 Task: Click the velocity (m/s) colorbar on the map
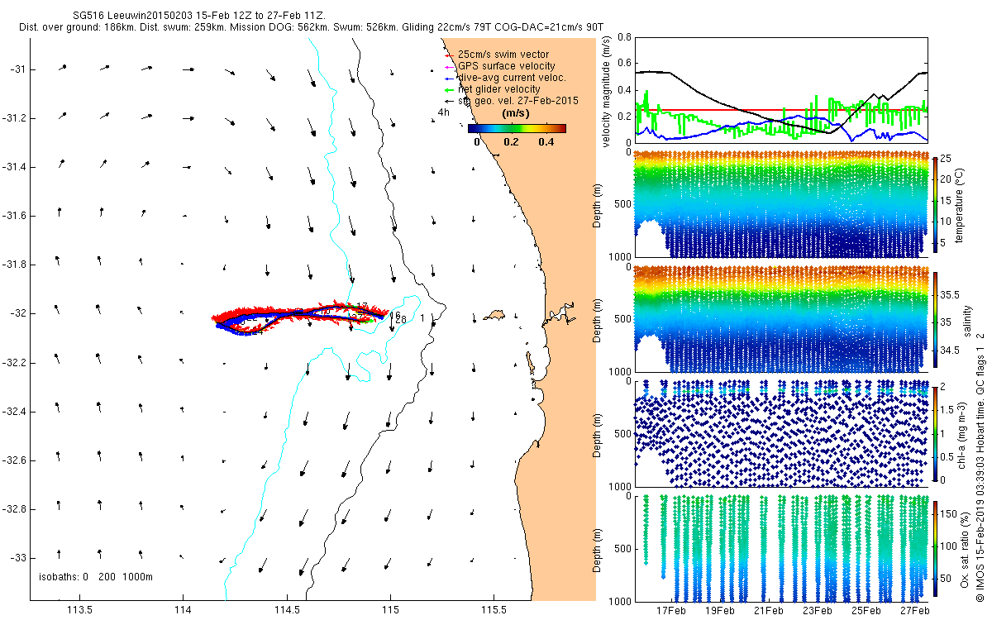pos(517,128)
